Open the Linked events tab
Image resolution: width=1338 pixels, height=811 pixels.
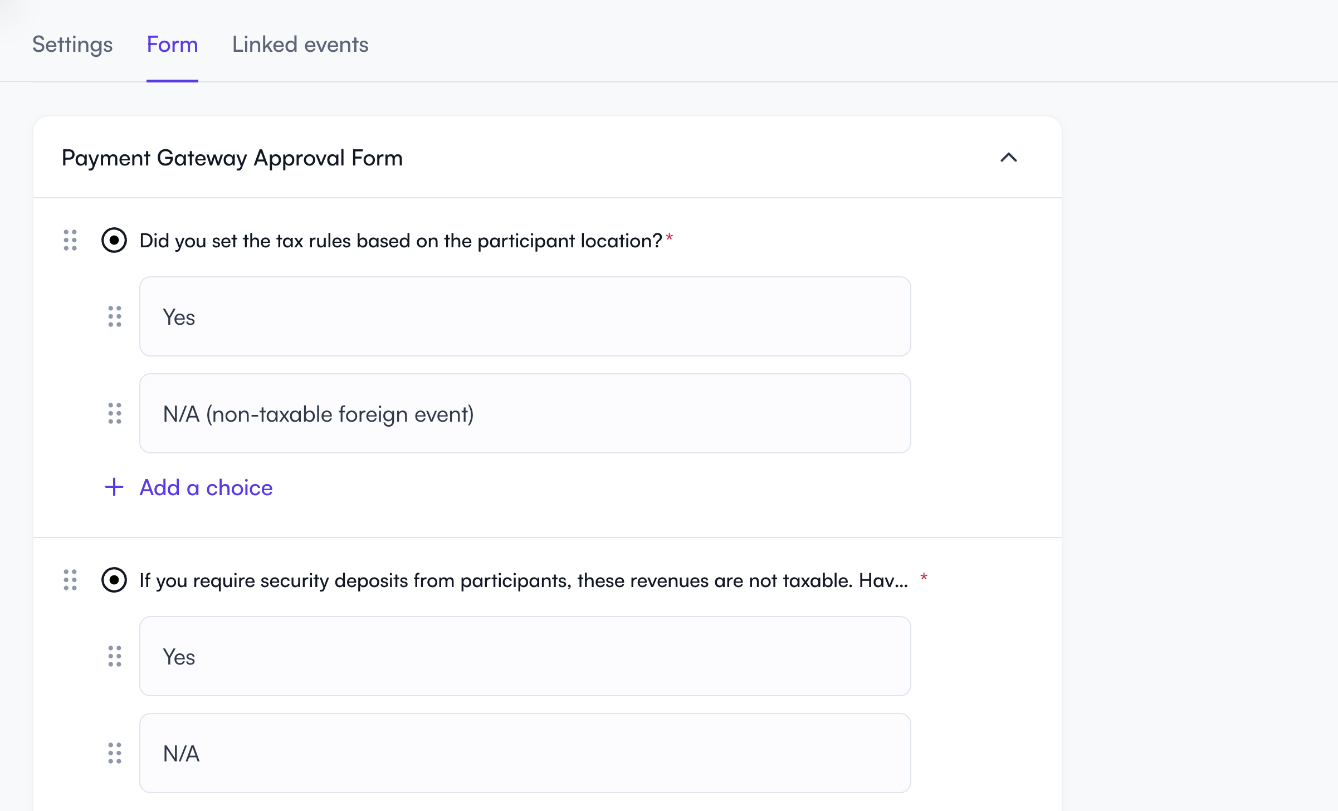point(300,45)
